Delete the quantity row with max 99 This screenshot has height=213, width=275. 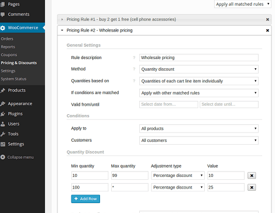click(252, 176)
